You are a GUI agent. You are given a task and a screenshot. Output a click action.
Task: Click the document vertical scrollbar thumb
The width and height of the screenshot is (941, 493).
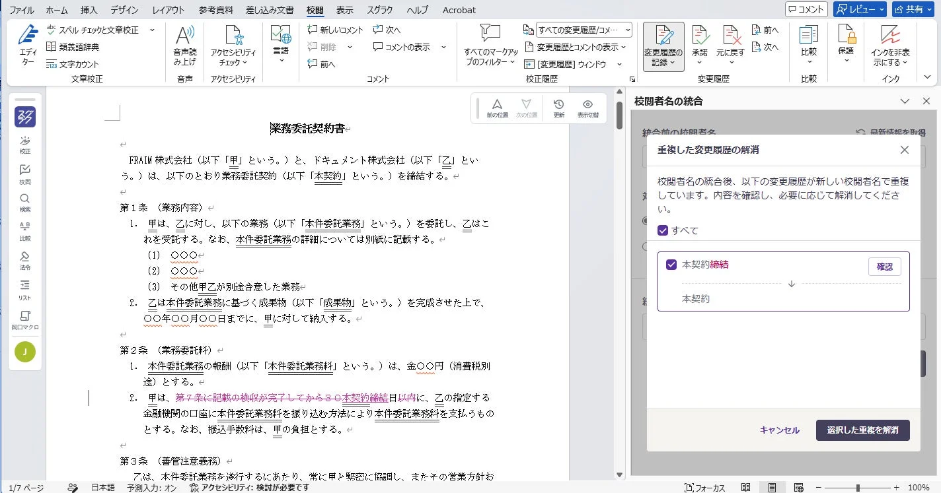coord(619,116)
